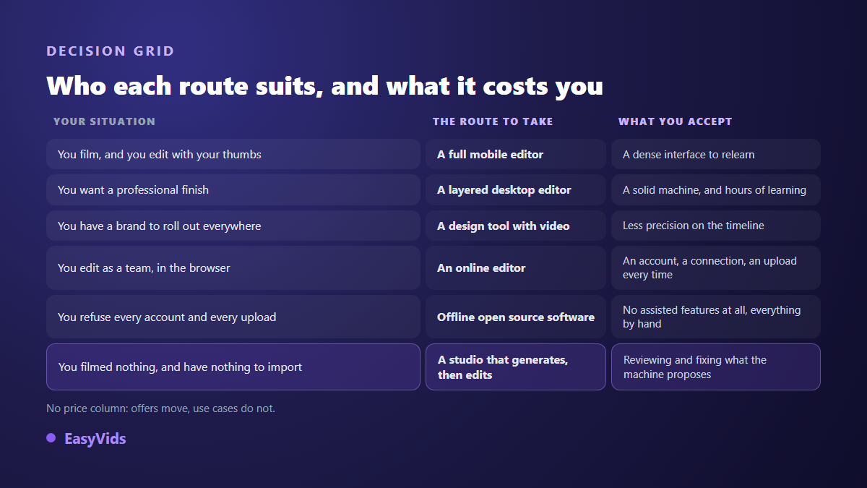Image resolution: width=867 pixels, height=488 pixels.
Task: Click the 'YOUR SITUATION' column header
Action: coord(104,121)
